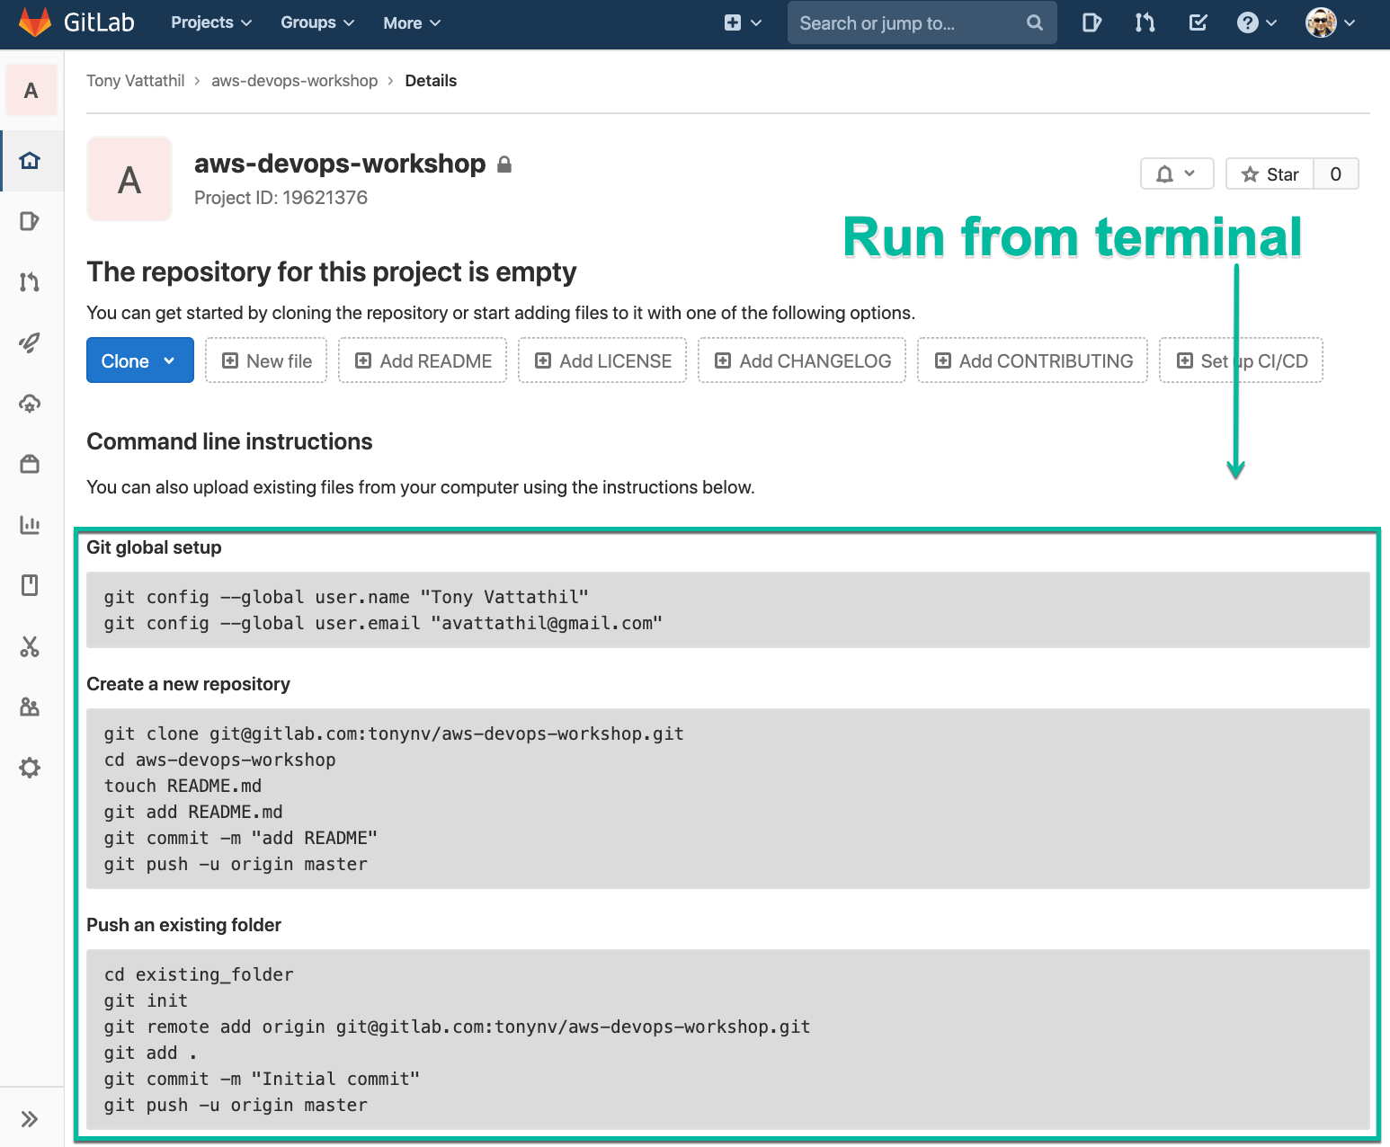Click the git clone command line
1390x1147 pixels.
point(394,734)
